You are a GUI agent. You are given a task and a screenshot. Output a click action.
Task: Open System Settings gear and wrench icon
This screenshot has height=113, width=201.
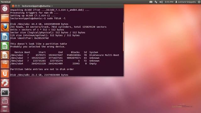coord(5,83)
